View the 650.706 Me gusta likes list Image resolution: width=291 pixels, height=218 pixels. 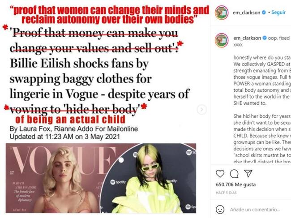235,184
